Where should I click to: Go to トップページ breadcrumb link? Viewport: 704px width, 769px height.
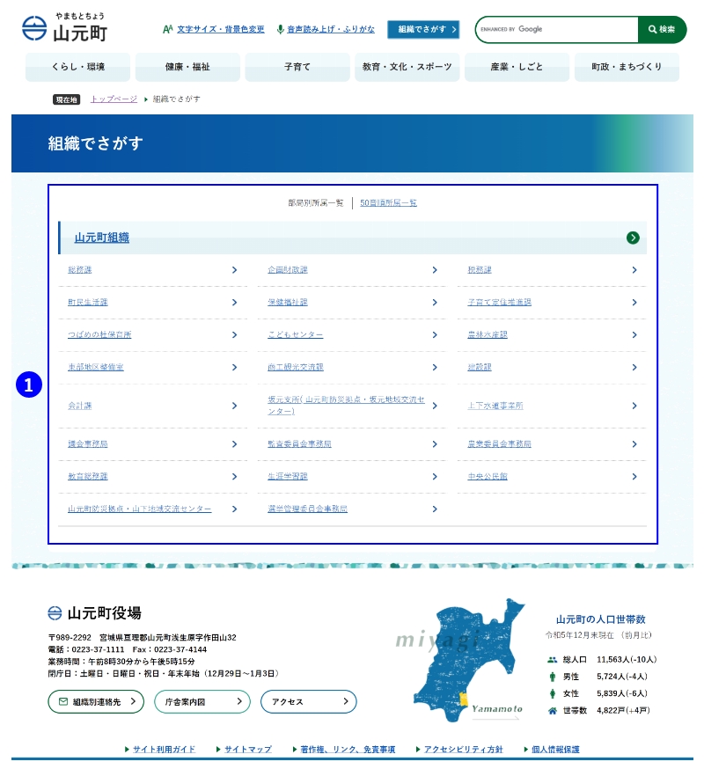pos(114,99)
